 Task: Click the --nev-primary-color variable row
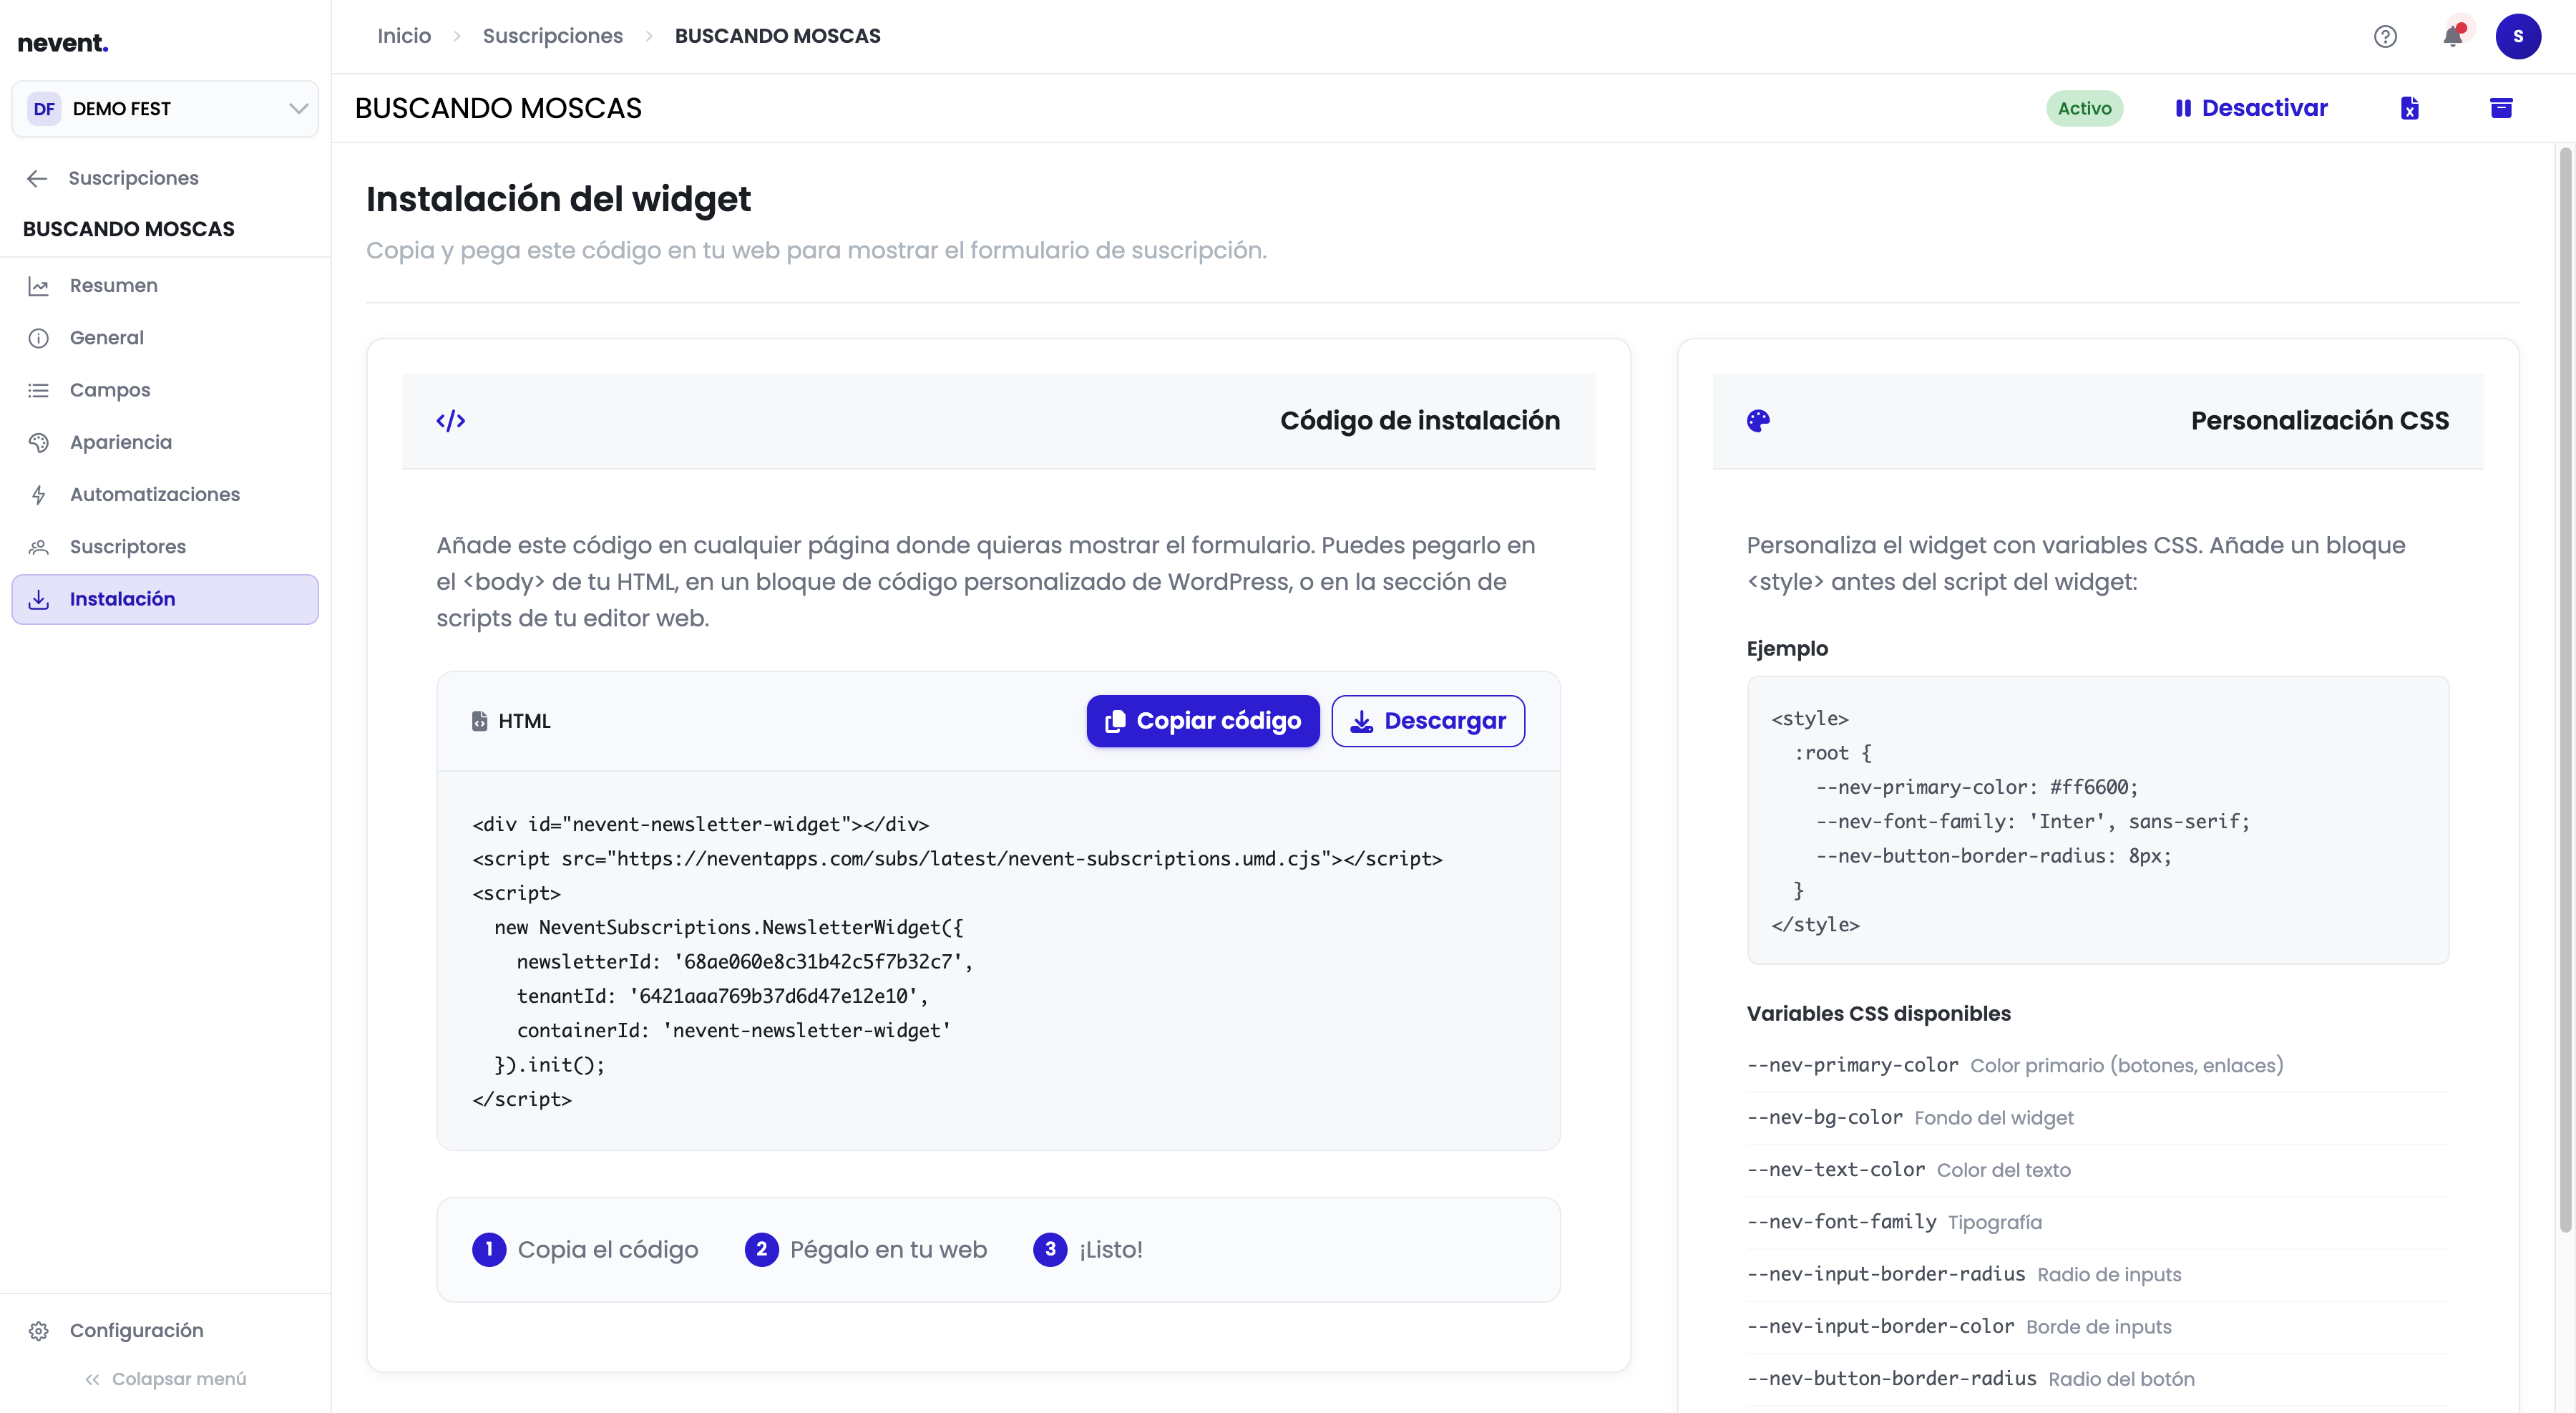coord(2098,1066)
